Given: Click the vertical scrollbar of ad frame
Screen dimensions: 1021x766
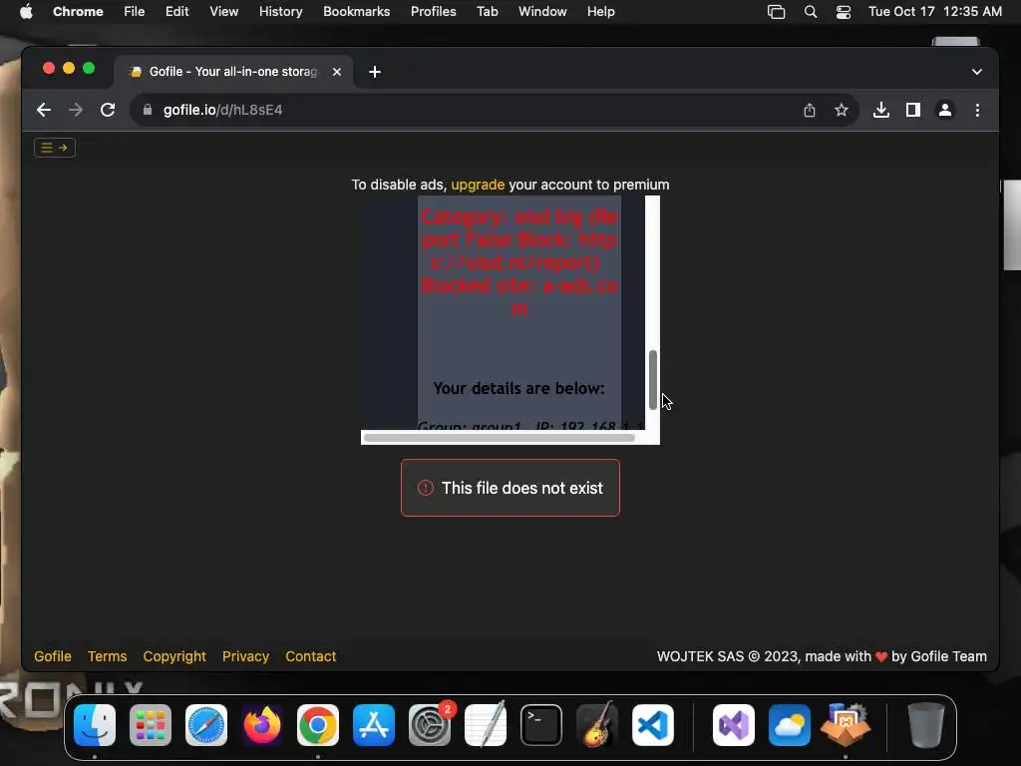Looking at the screenshot, I should [652, 380].
